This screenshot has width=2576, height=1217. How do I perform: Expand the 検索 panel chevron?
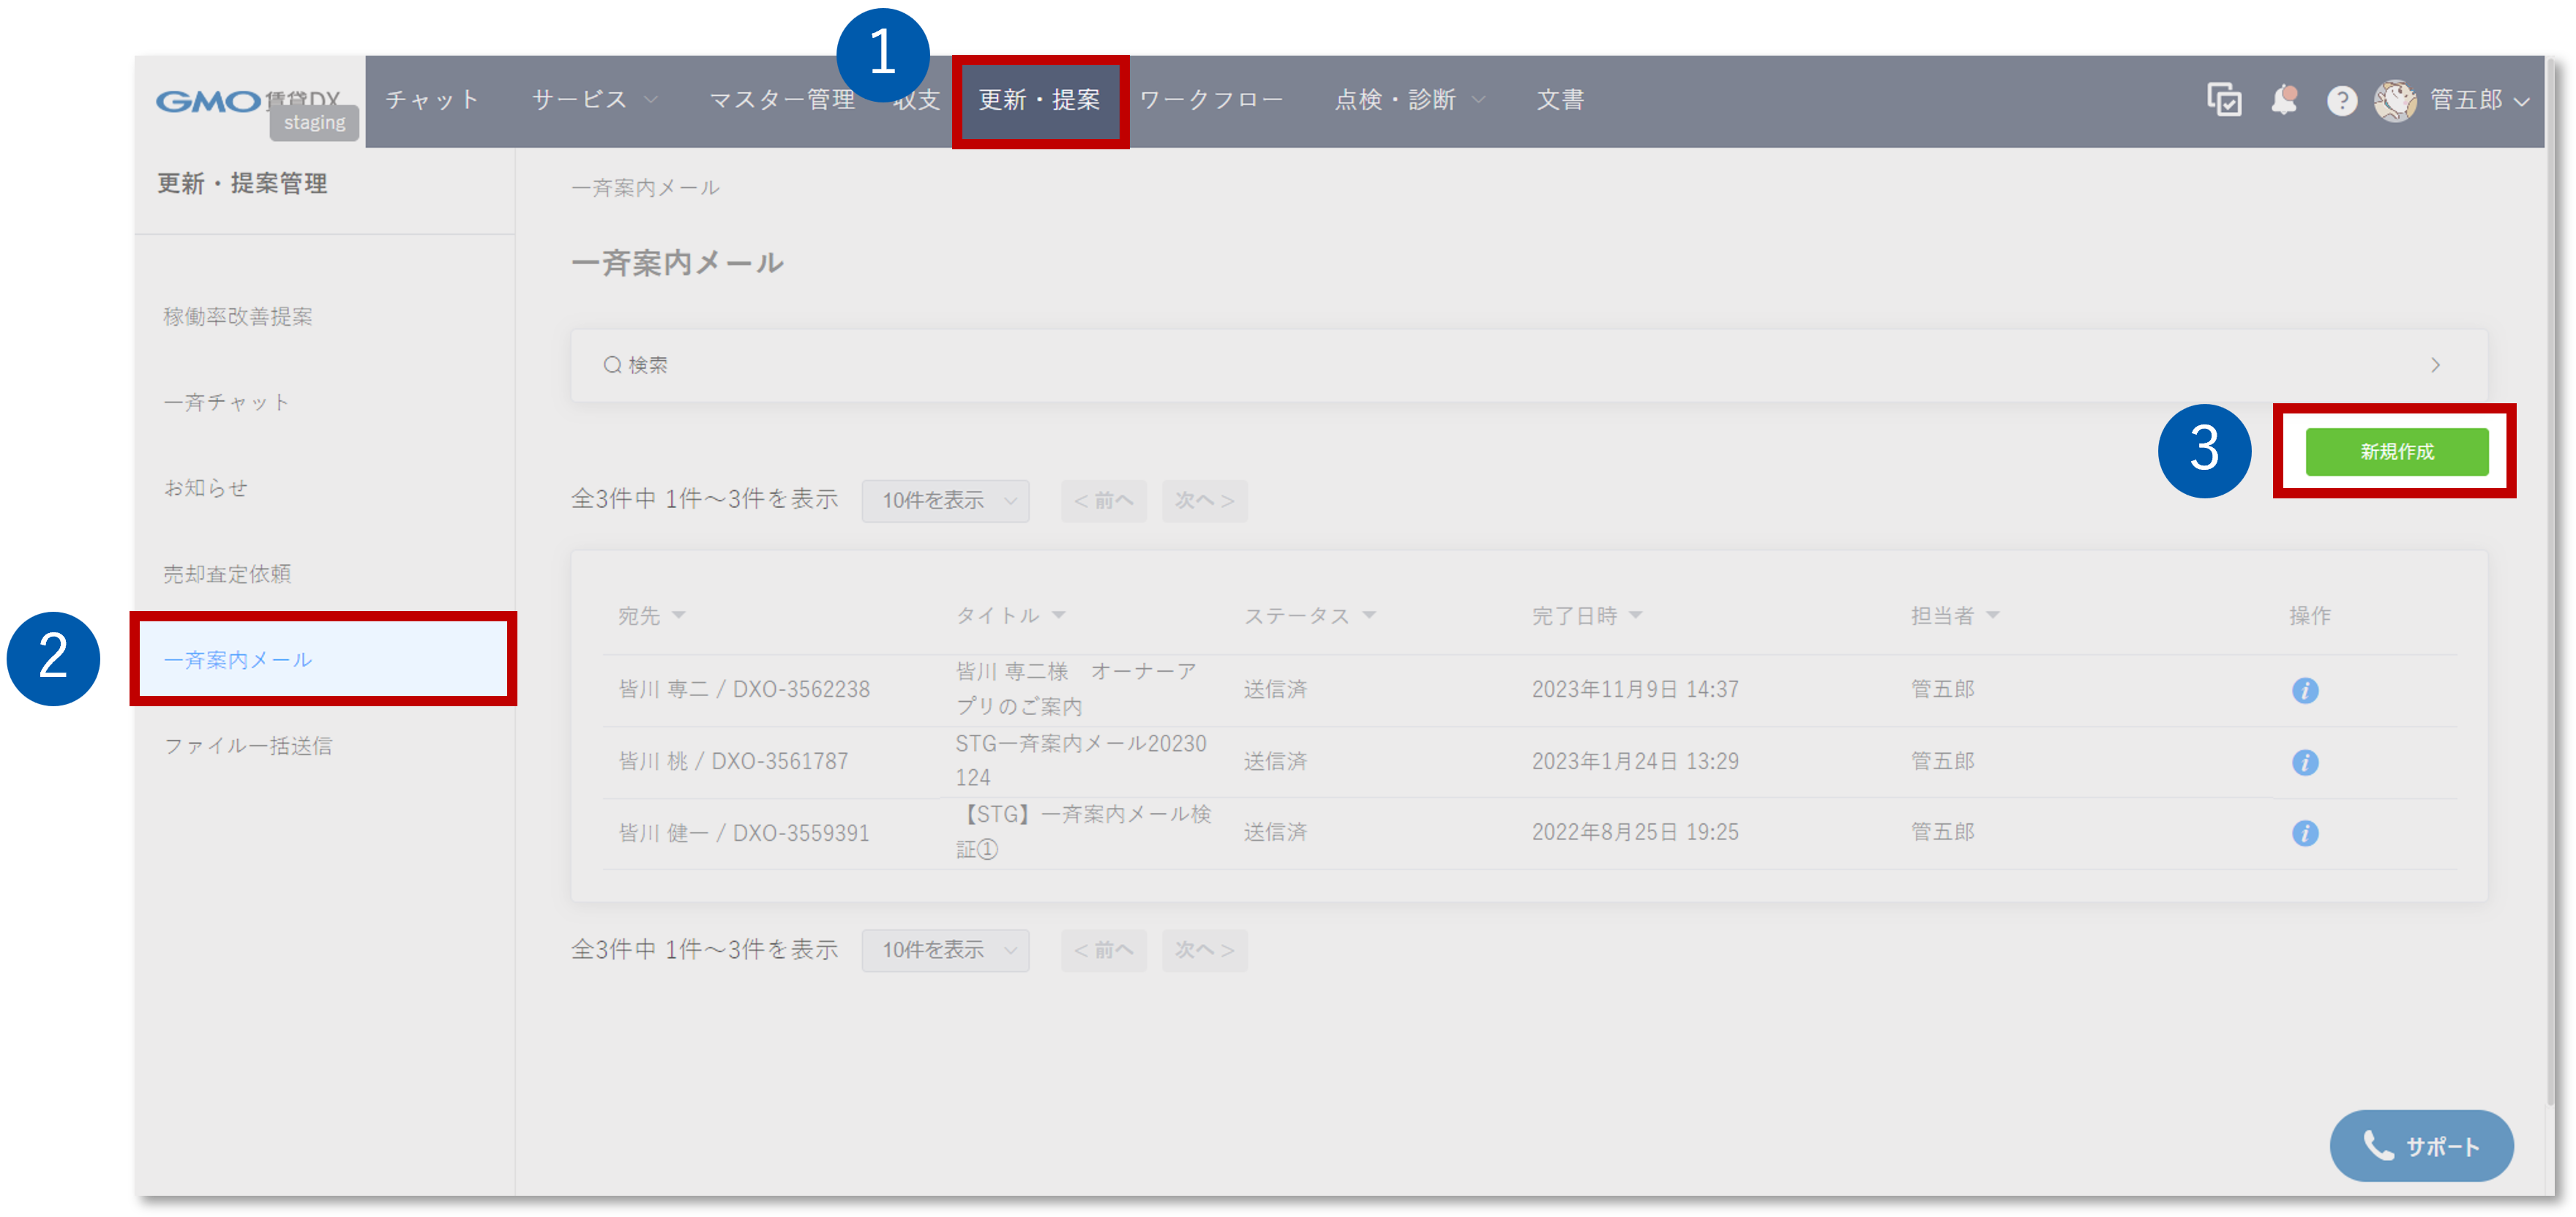click(x=2435, y=365)
